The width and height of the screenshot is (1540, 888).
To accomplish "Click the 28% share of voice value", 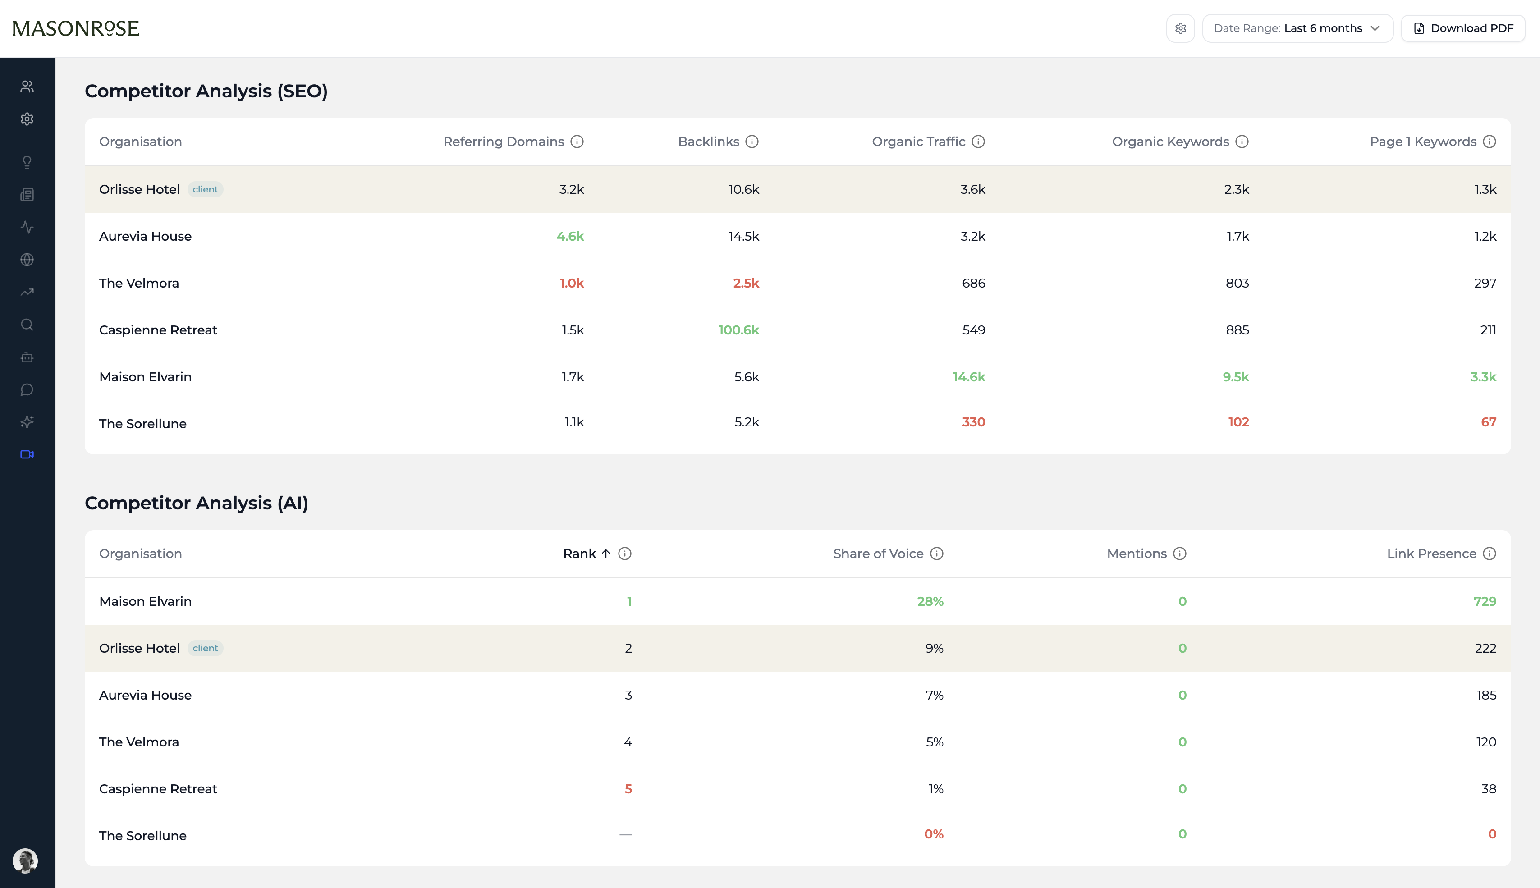I will pos(930,601).
